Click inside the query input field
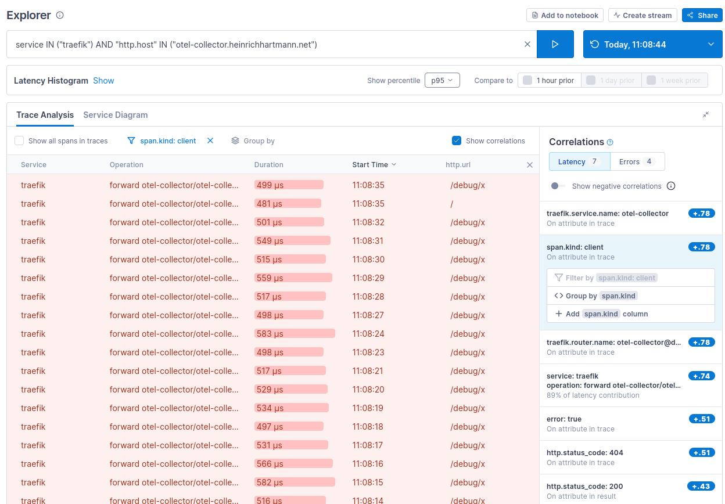The height and width of the screenshot is (504, 725). point(261,44)
